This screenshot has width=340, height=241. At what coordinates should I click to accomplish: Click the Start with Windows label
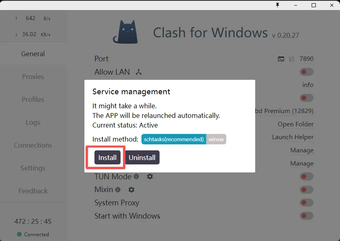(x=127, y=216)
